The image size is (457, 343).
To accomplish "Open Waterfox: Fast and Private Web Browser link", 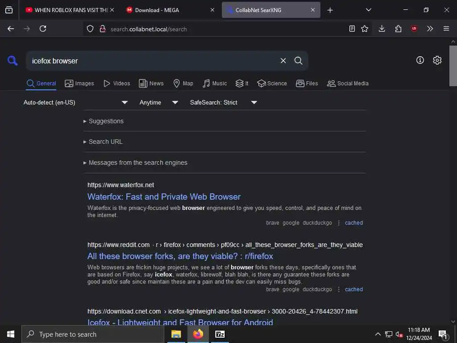I will [164, 197].
